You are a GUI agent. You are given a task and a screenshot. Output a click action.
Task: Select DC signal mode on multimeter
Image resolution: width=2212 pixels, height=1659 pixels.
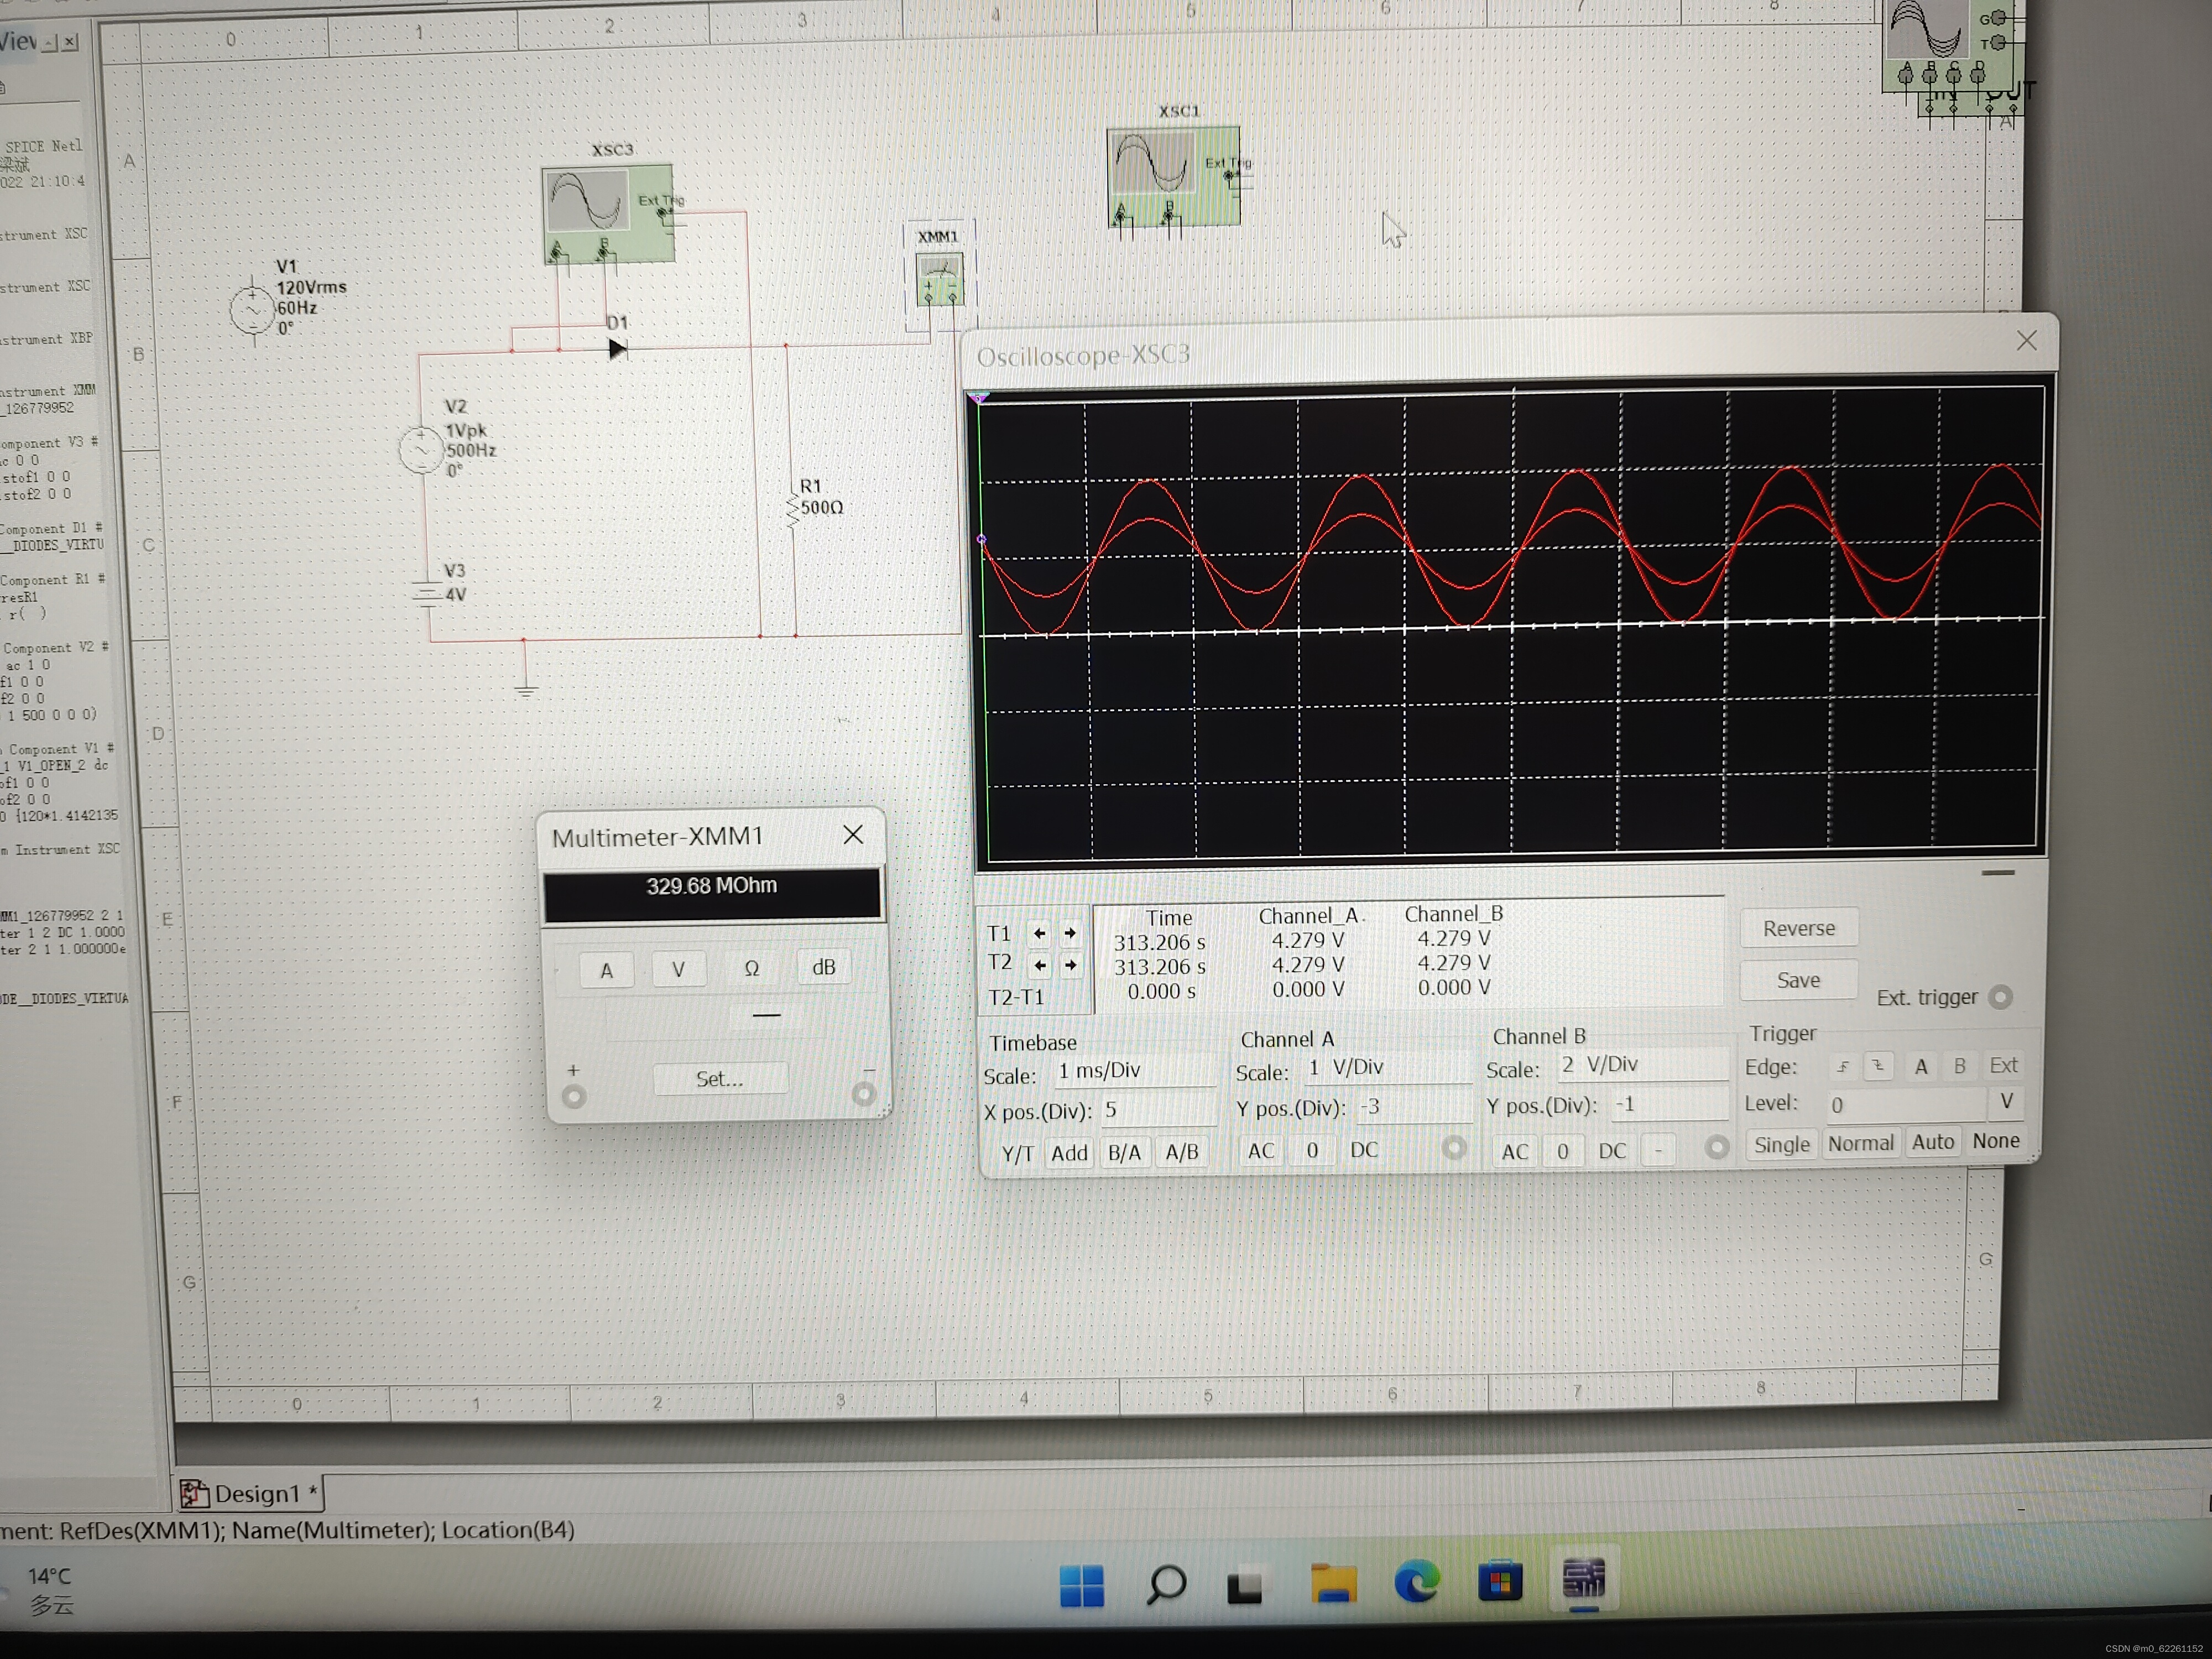tap(766, 1016)
